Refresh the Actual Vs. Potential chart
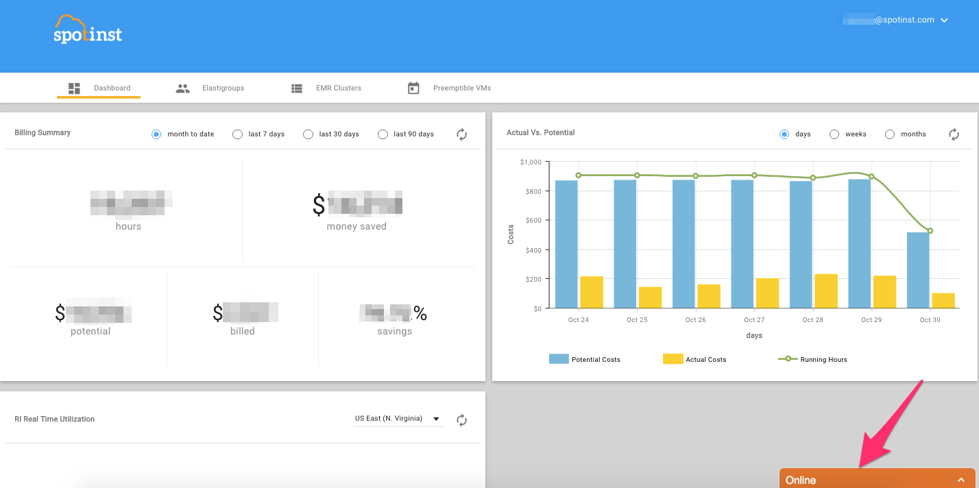The width and height of the screenshot is (979, 488). [954, 134]
